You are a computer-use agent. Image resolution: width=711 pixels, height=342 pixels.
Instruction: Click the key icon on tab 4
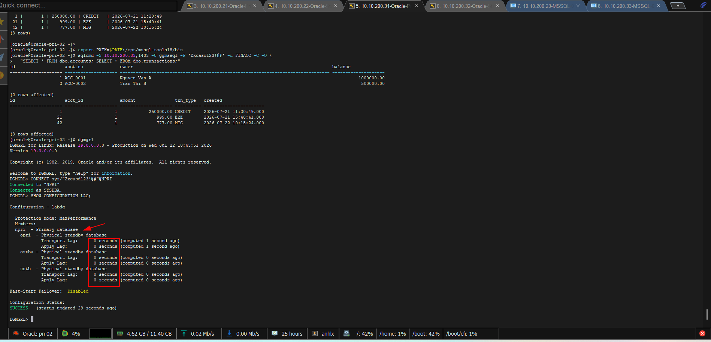271,6
